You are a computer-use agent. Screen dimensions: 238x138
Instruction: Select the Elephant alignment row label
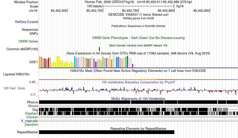pos(32,113)
